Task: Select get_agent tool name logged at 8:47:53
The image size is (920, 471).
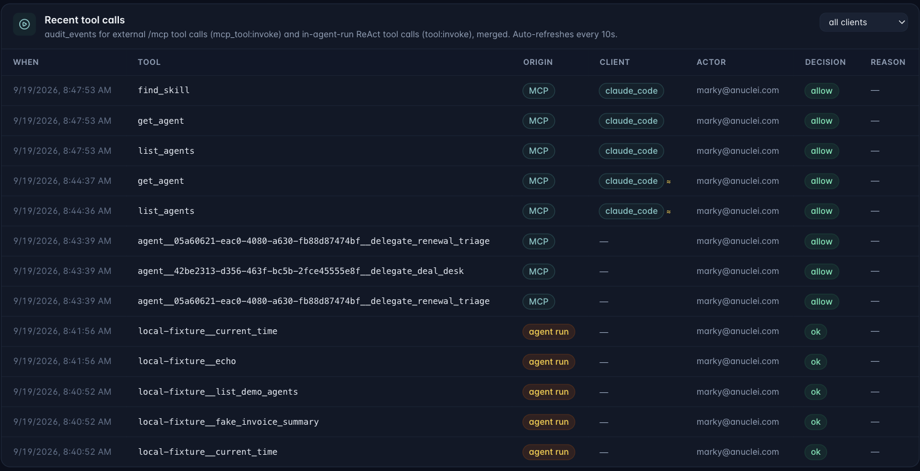Action: tap(161, 121)
